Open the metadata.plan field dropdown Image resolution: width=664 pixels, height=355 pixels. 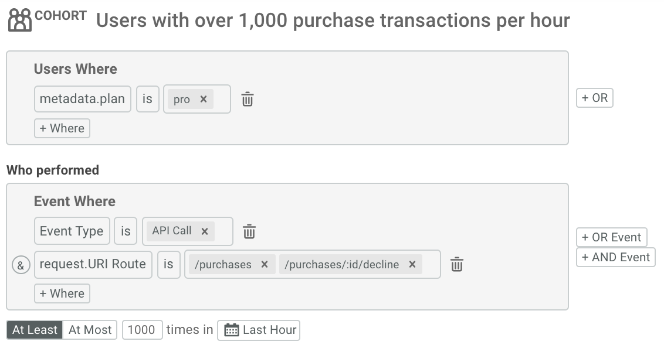[x=83, y=99]
